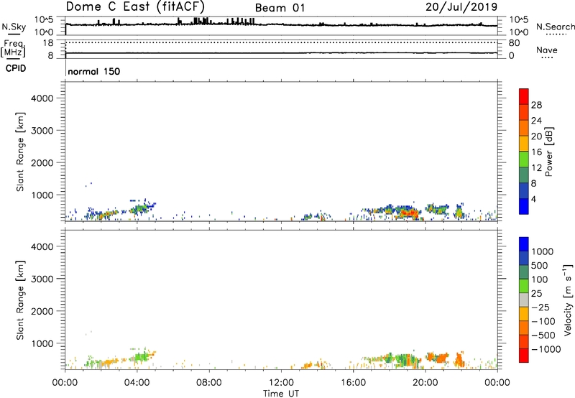Click the '16:00' time tick label
The image size is (575, 398).
tap(353, 383)
